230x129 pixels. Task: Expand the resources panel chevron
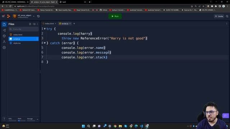pos(37,119)
